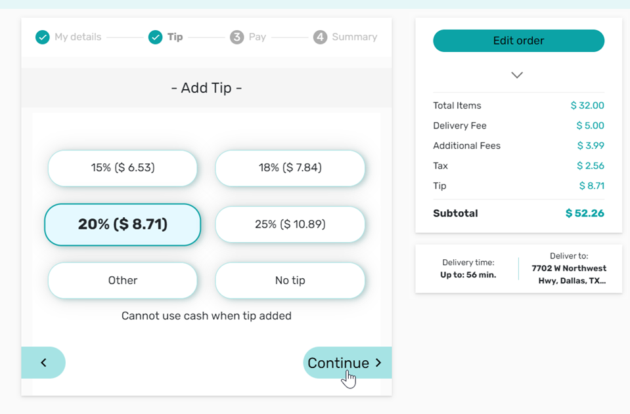Click Continue to proceed
The height and width of the screenshot is (414, 630).
pos(346,363)
